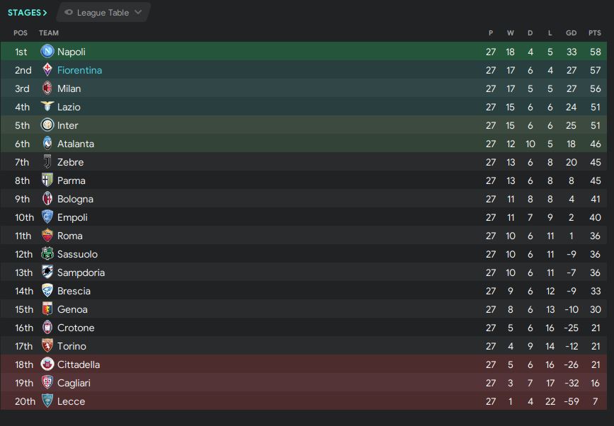Click the Torino club badge
Screen dimensions: 614x426
(47, 346)
